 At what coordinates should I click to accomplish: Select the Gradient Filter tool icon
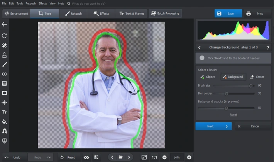(x=4, y=84)
